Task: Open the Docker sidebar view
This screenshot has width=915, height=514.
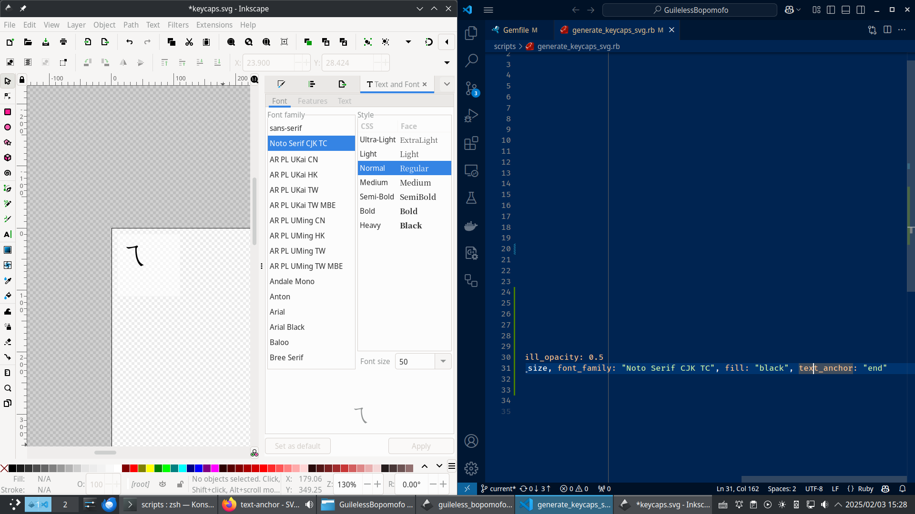Action: [471, 226]
